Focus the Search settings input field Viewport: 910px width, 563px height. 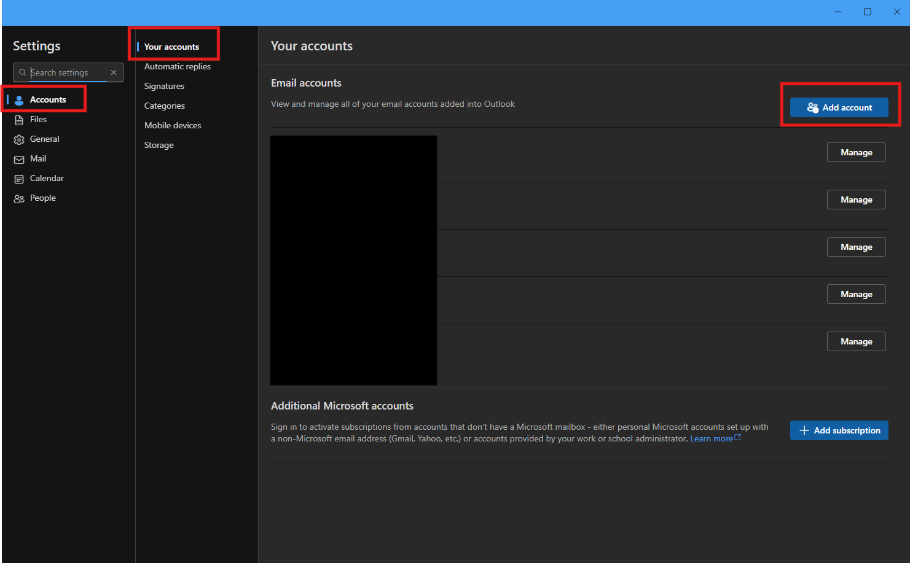pyautogui.click(x=68, y=72)
